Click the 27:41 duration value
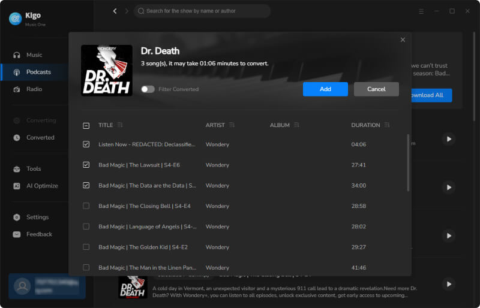The width and height of the screenshot is (480, 308). [x=358, y=165]
